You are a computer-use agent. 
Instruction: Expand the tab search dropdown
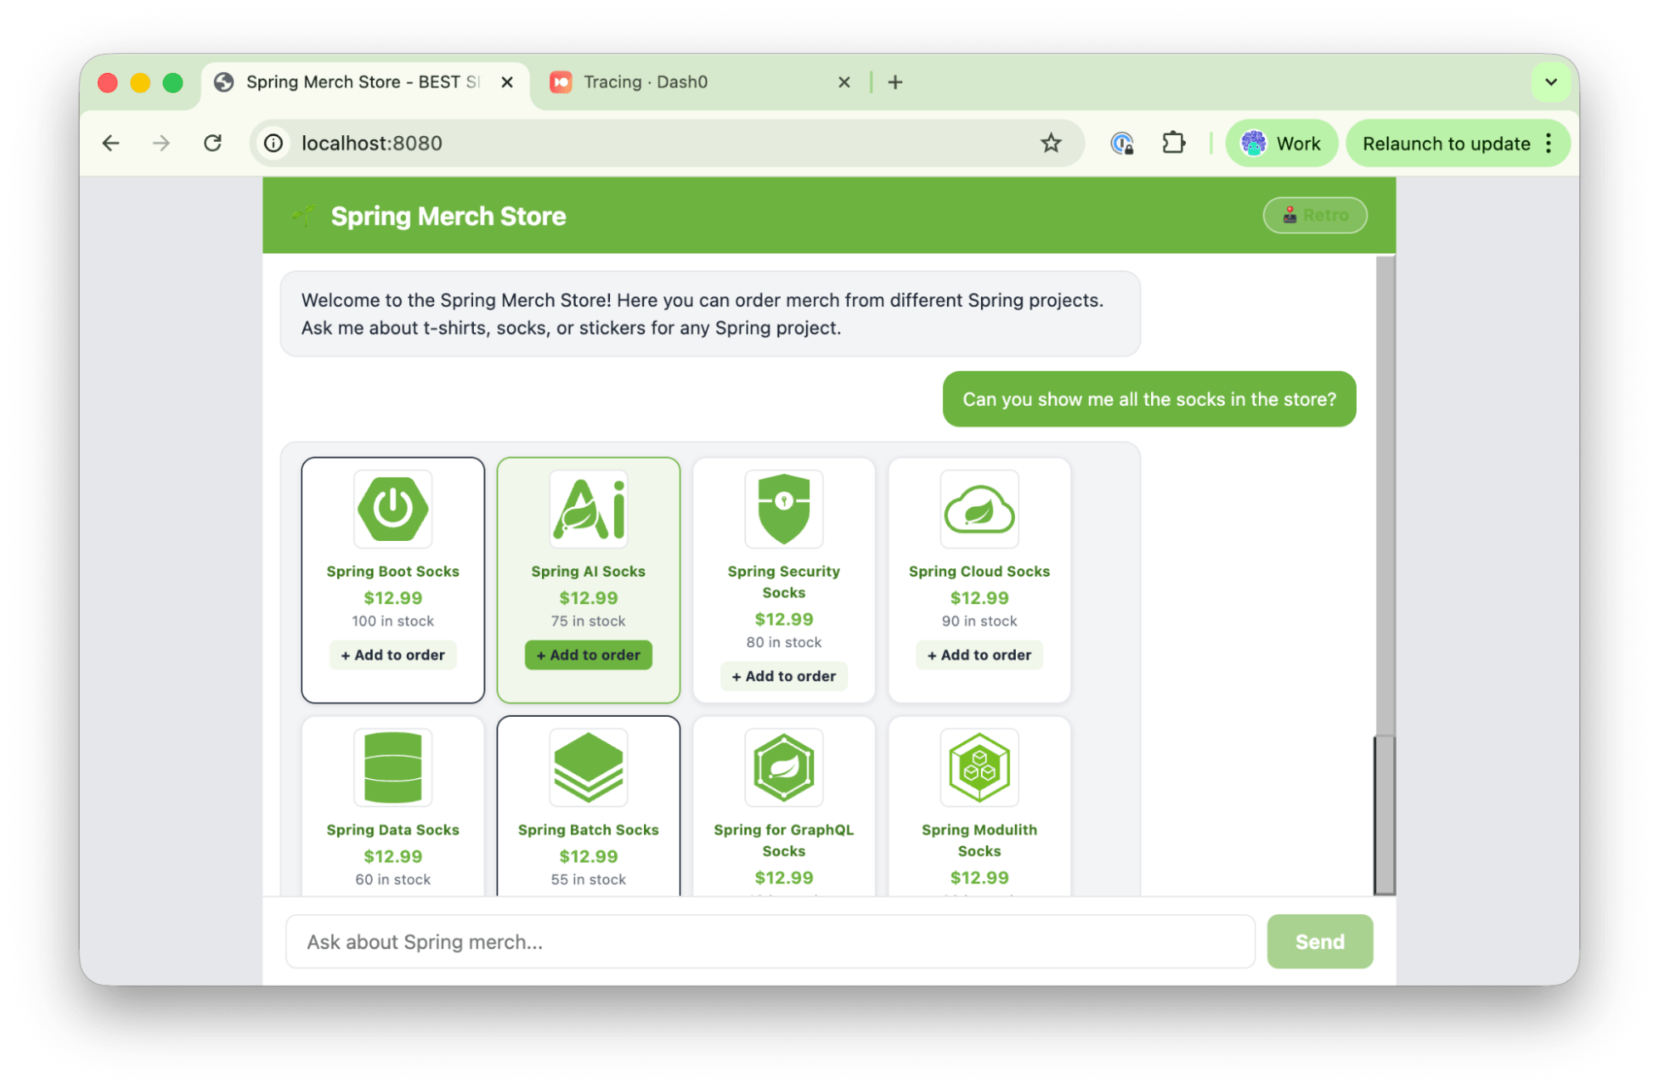coord(1550,82)
